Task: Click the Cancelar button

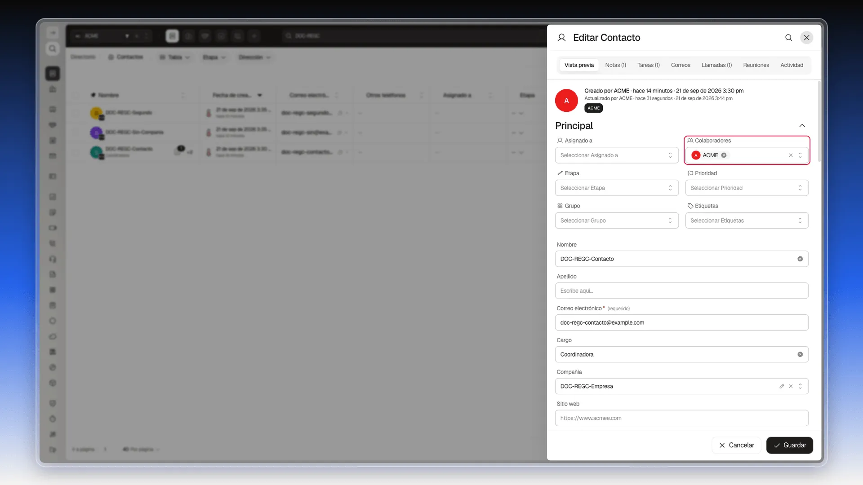Action: pyautogui.click(x=736, y=445)
